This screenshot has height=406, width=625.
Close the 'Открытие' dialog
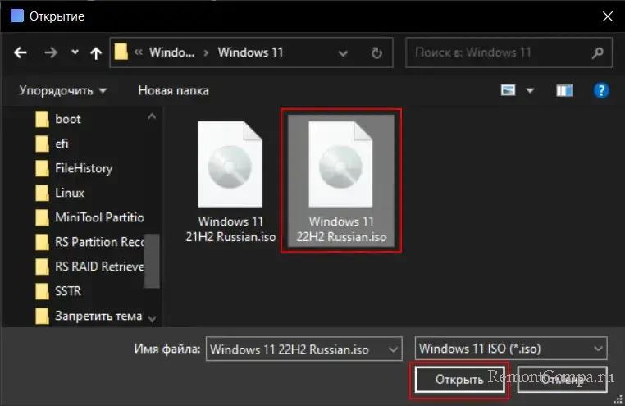[x=608, y=16]
